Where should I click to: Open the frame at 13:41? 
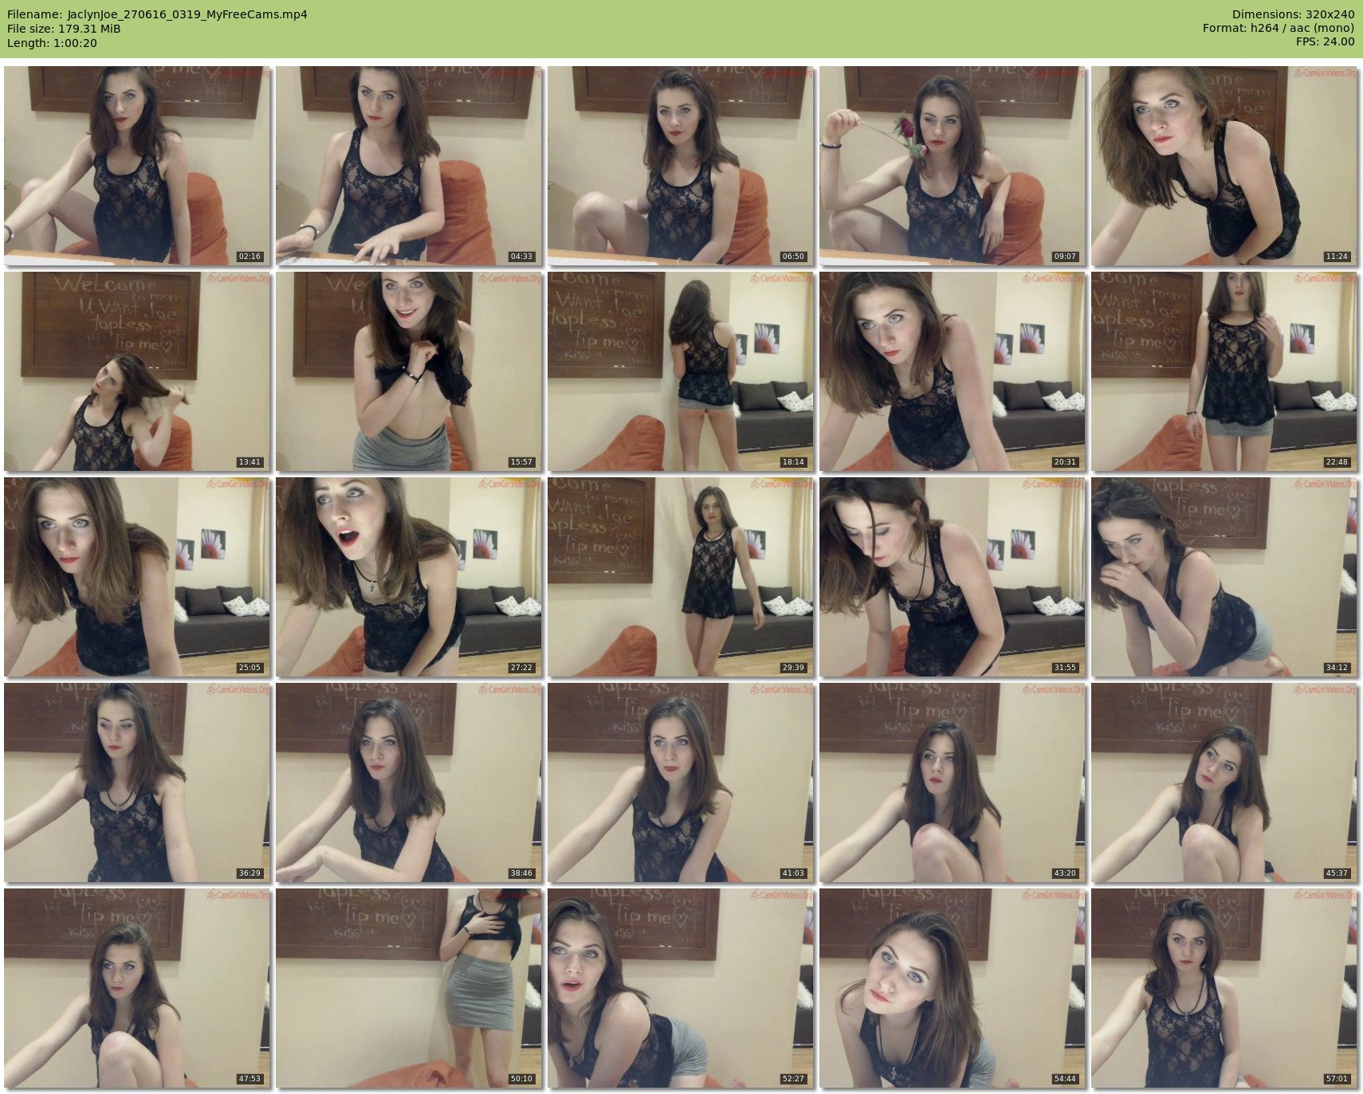pos(137,371)
